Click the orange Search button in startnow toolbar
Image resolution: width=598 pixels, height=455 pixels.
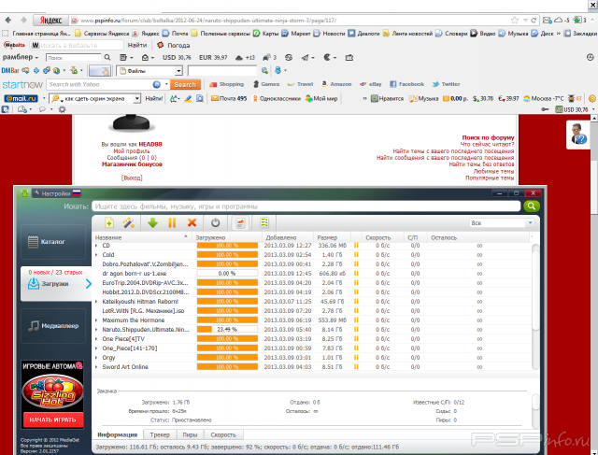(185, 84)
